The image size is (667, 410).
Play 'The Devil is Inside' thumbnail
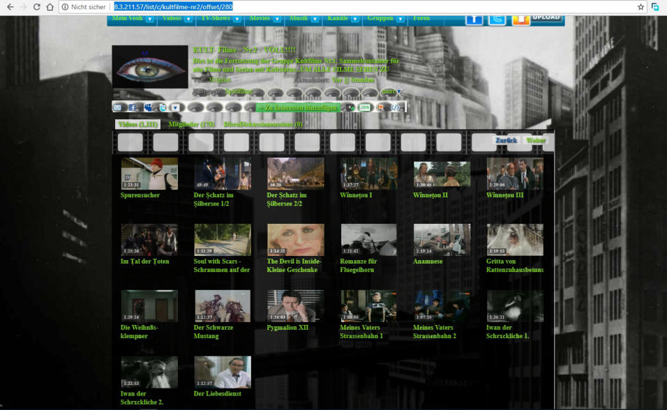click(296, 240)
